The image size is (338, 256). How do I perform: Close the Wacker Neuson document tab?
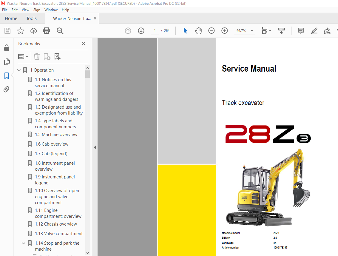[x=95, y=18]
